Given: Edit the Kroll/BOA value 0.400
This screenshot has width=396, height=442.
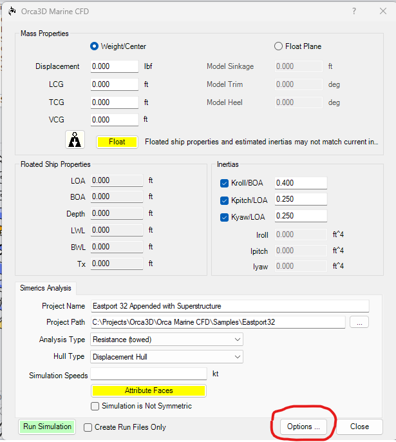Looking at the screenshot, I should point(301,183).
